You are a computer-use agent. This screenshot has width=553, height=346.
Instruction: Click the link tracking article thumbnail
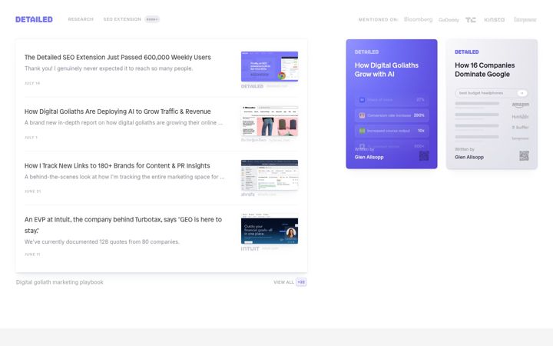point(270,175)
